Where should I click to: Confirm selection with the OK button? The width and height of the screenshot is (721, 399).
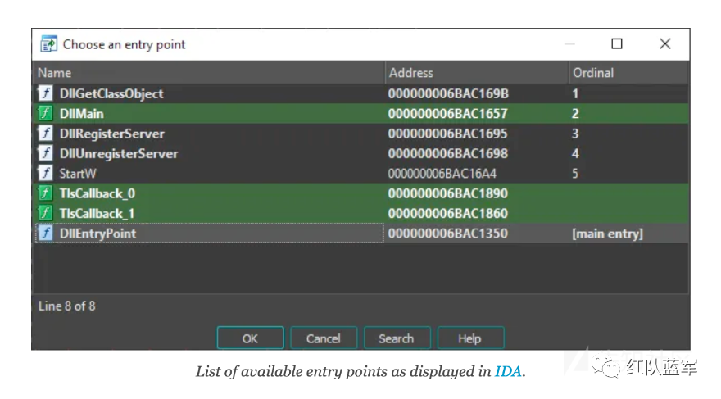250,338
